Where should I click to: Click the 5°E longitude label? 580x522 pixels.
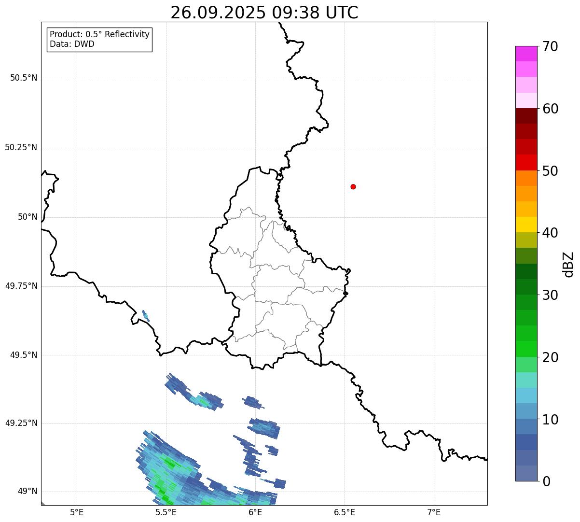(x=77, y=512)
